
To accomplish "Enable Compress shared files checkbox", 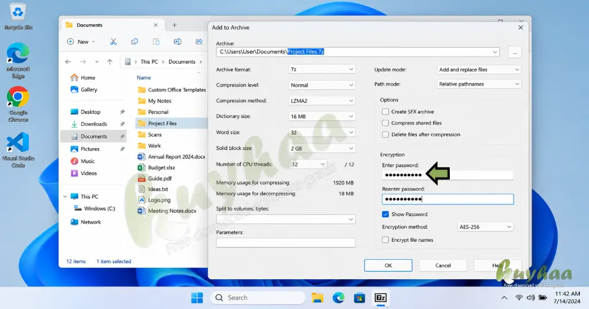I will (385, 123).
